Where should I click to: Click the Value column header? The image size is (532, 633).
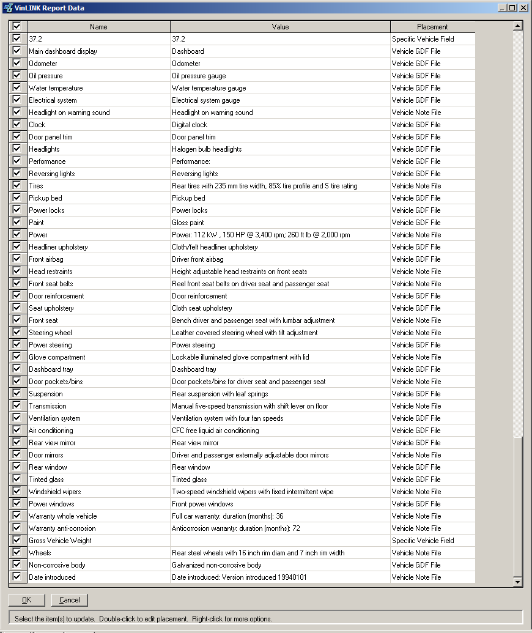pos(280,27)
